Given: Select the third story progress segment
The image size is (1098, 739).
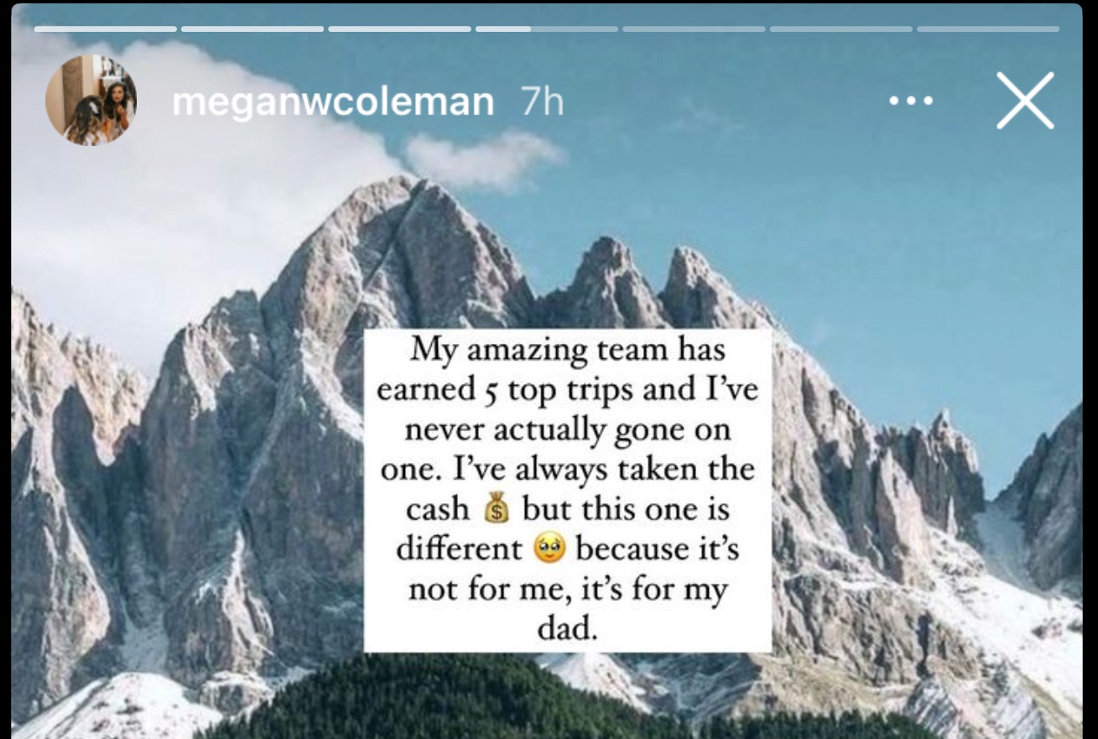Looking at the screenshot, I should coord(399,29).
